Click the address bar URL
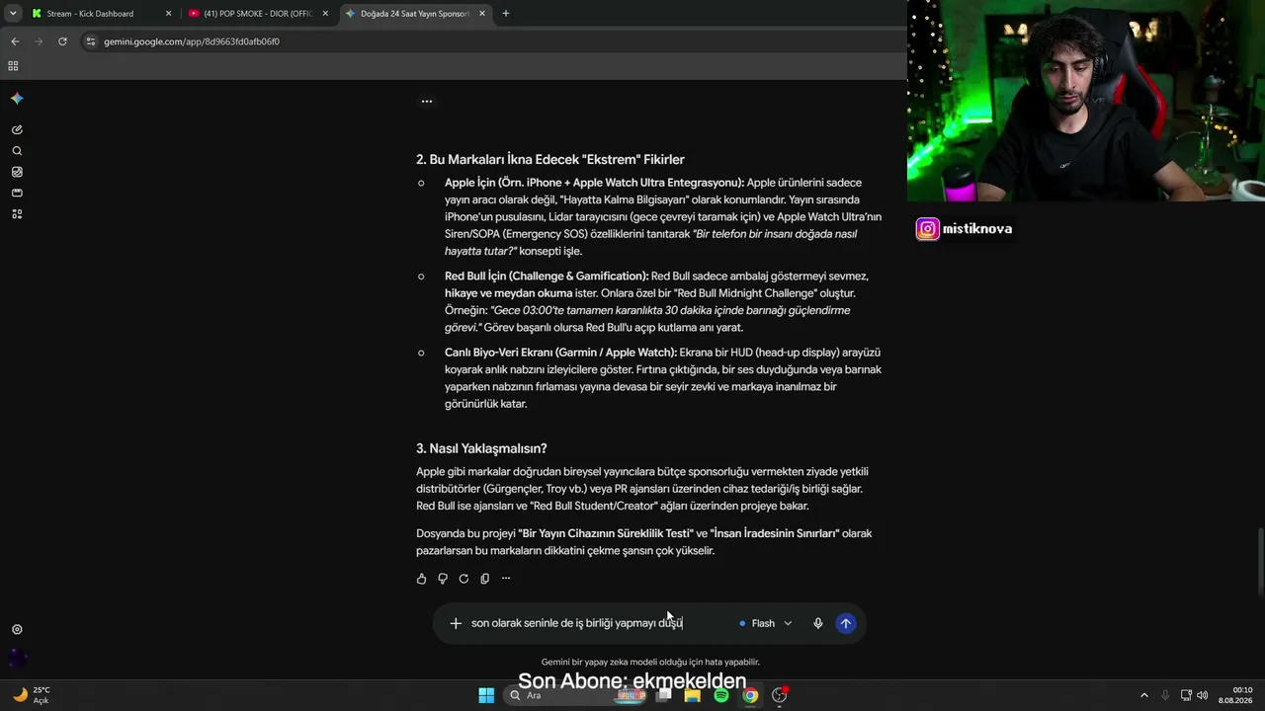This screenshot has height=711, width=1265. point(192,41)
